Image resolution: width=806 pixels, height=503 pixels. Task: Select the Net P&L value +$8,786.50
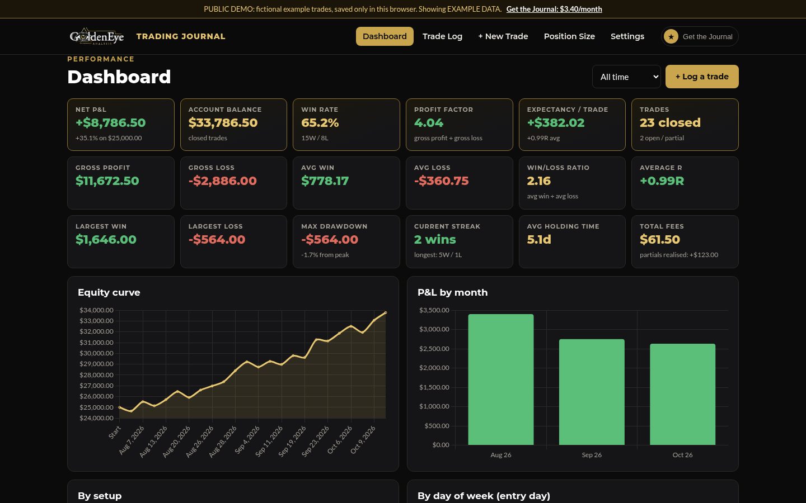[x=111, y=122]
